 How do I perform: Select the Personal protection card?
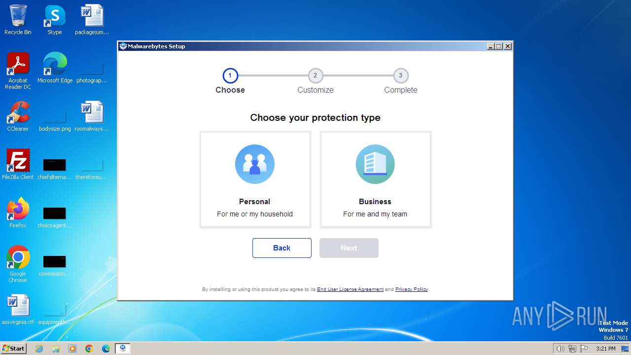(x=255, y=179)
